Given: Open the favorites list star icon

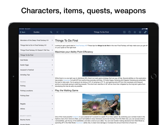Looking at the screenshot, I should 140,32.
